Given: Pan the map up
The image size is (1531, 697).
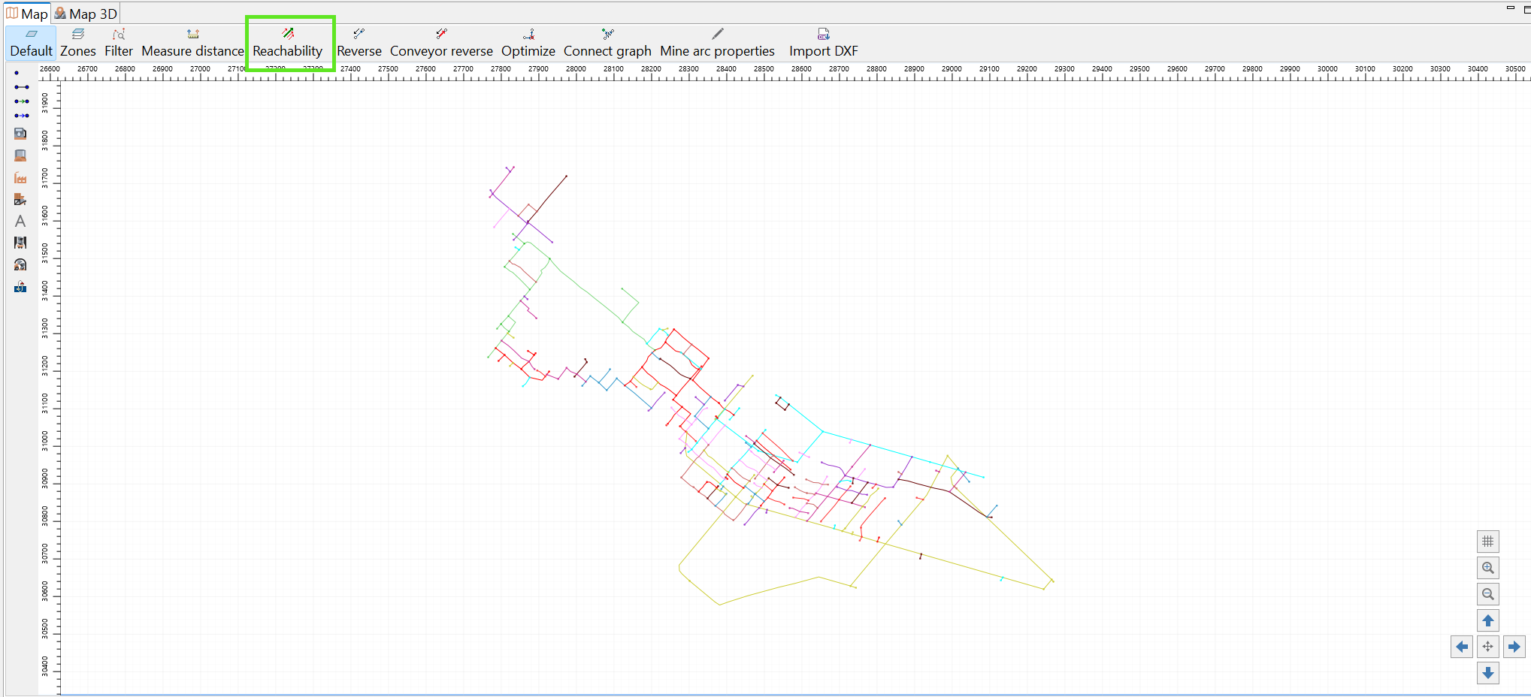Looking at the screenshot, I should tap(1487, 620).
